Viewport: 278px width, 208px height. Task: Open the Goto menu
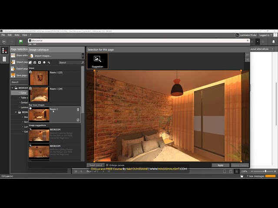tap(17, 35)
